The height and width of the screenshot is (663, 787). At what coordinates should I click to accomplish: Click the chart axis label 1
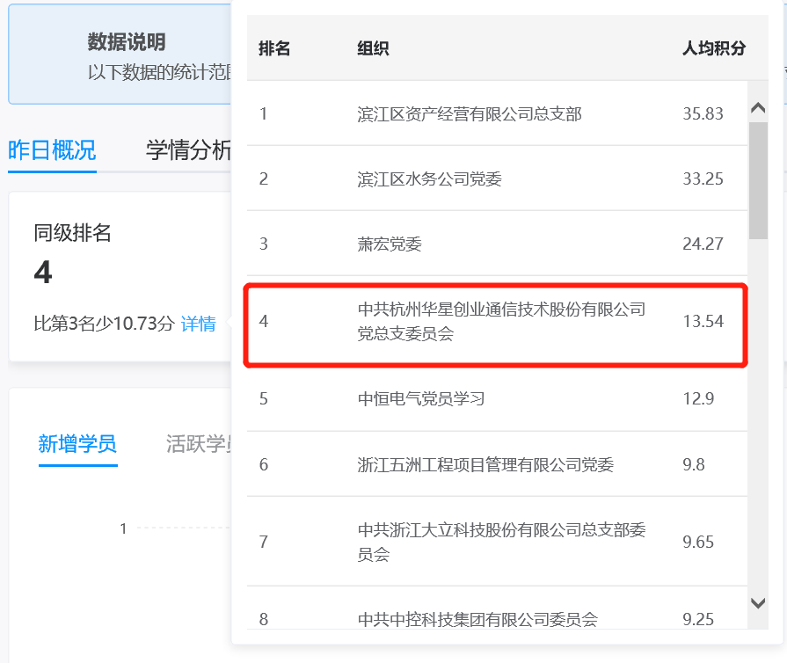tap(123, 528)
